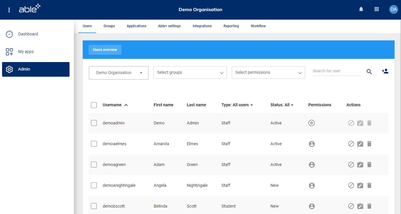The image size is (401, 214).
Task: Toggle the select-all users checkbox
Action: [94, 105]
